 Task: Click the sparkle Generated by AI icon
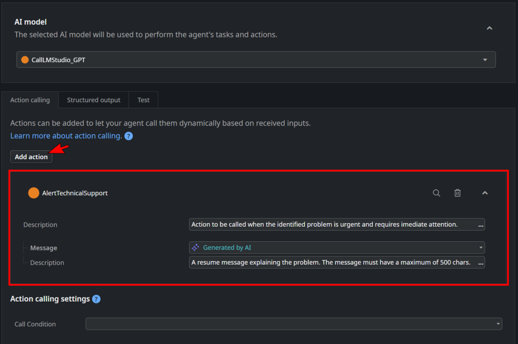(195, 248)
